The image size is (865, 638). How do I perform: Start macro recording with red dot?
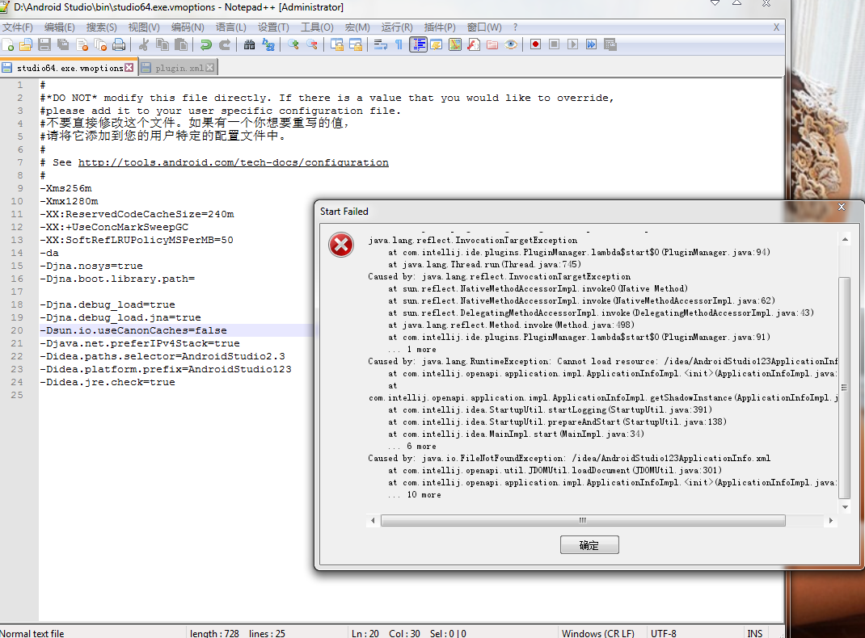[536, 44]
